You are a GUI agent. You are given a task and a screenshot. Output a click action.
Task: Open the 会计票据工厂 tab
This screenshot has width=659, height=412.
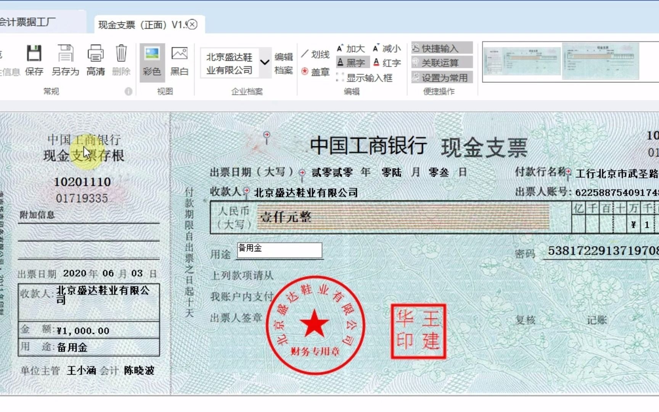pyautogui.click(x=27, y=22)
